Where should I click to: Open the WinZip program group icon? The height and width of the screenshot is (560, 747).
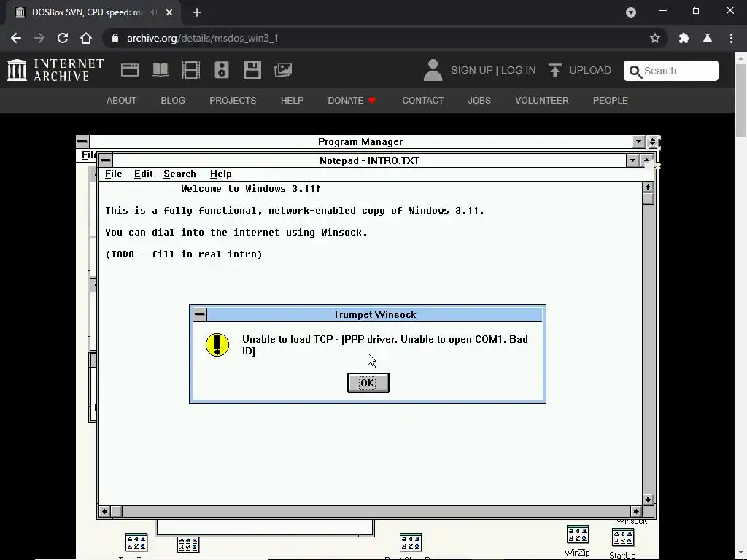tap(578, 540)
